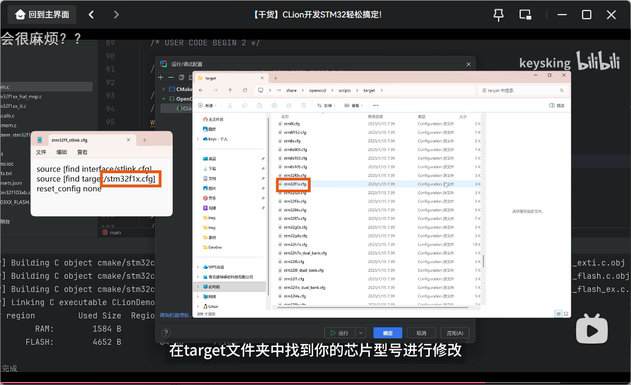Switch to mini-player window mode
The width and height of the screenshot is (631, 385).
click(525, 15)
